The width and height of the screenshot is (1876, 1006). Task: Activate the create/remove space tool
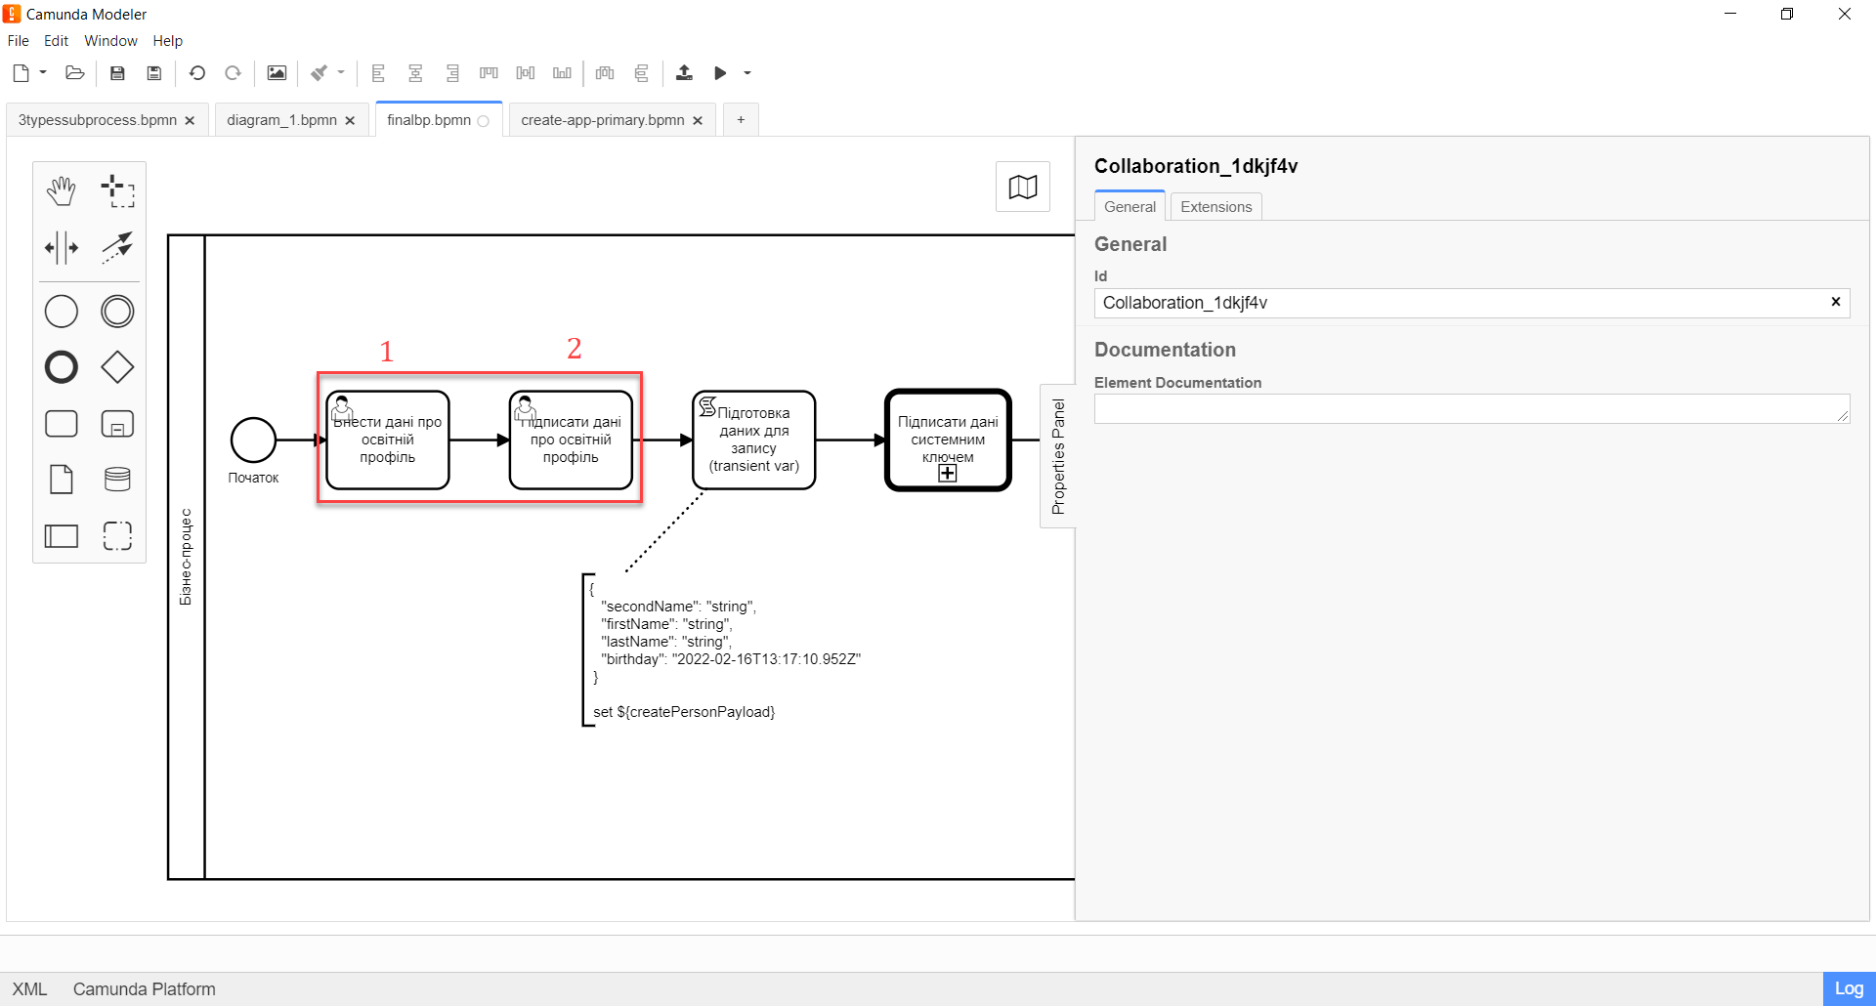tap(61, 248)
